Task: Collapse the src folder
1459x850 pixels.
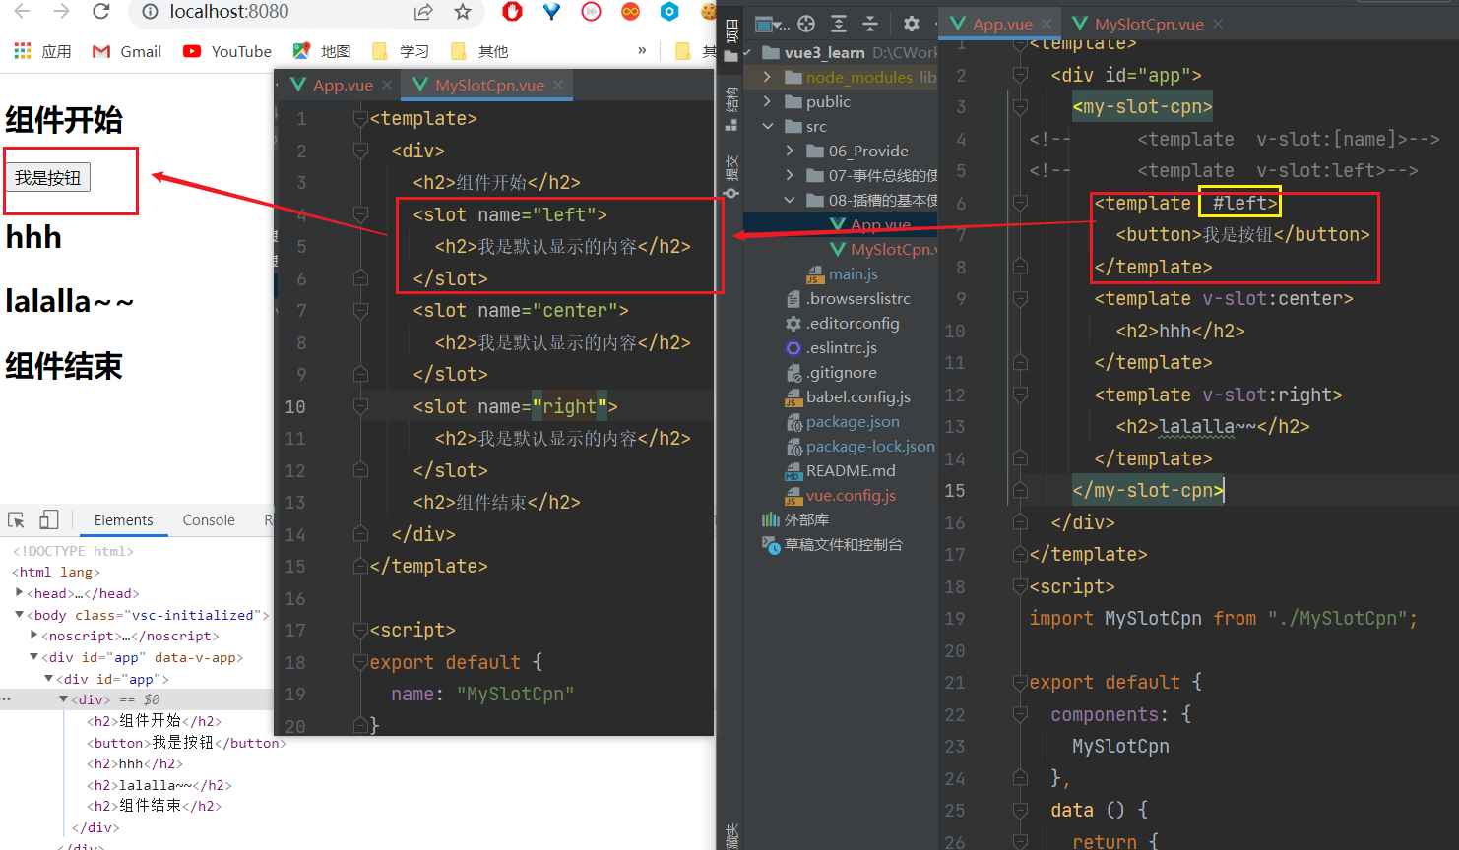Action: point(767,126)
